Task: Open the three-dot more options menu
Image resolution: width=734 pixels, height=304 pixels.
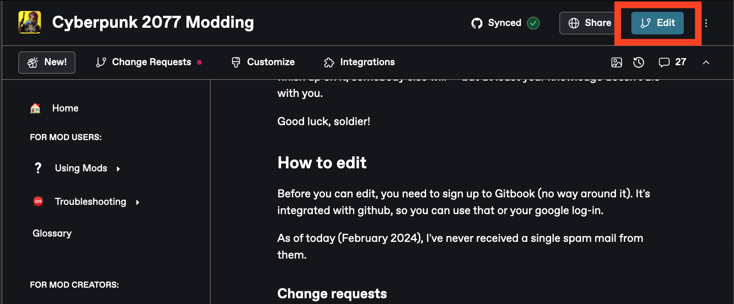Action: [x=706, y=23]
